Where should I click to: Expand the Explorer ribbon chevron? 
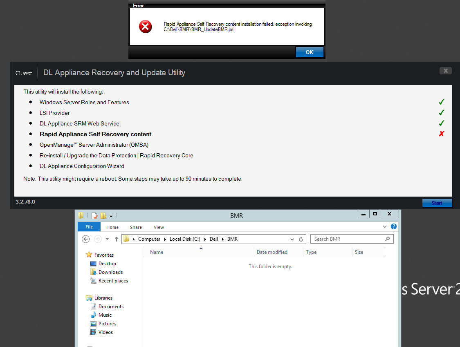[x=385, y=227]
